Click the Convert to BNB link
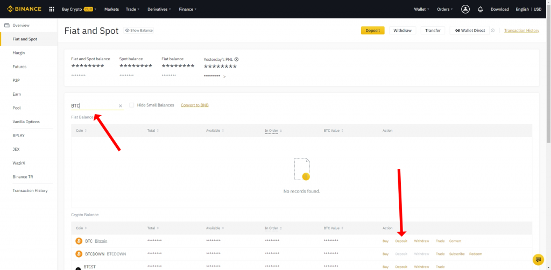This screenshot has height=270, width=551. 195,105
